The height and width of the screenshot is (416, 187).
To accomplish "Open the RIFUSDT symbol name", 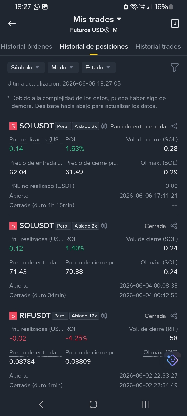I will coord(35,316).
